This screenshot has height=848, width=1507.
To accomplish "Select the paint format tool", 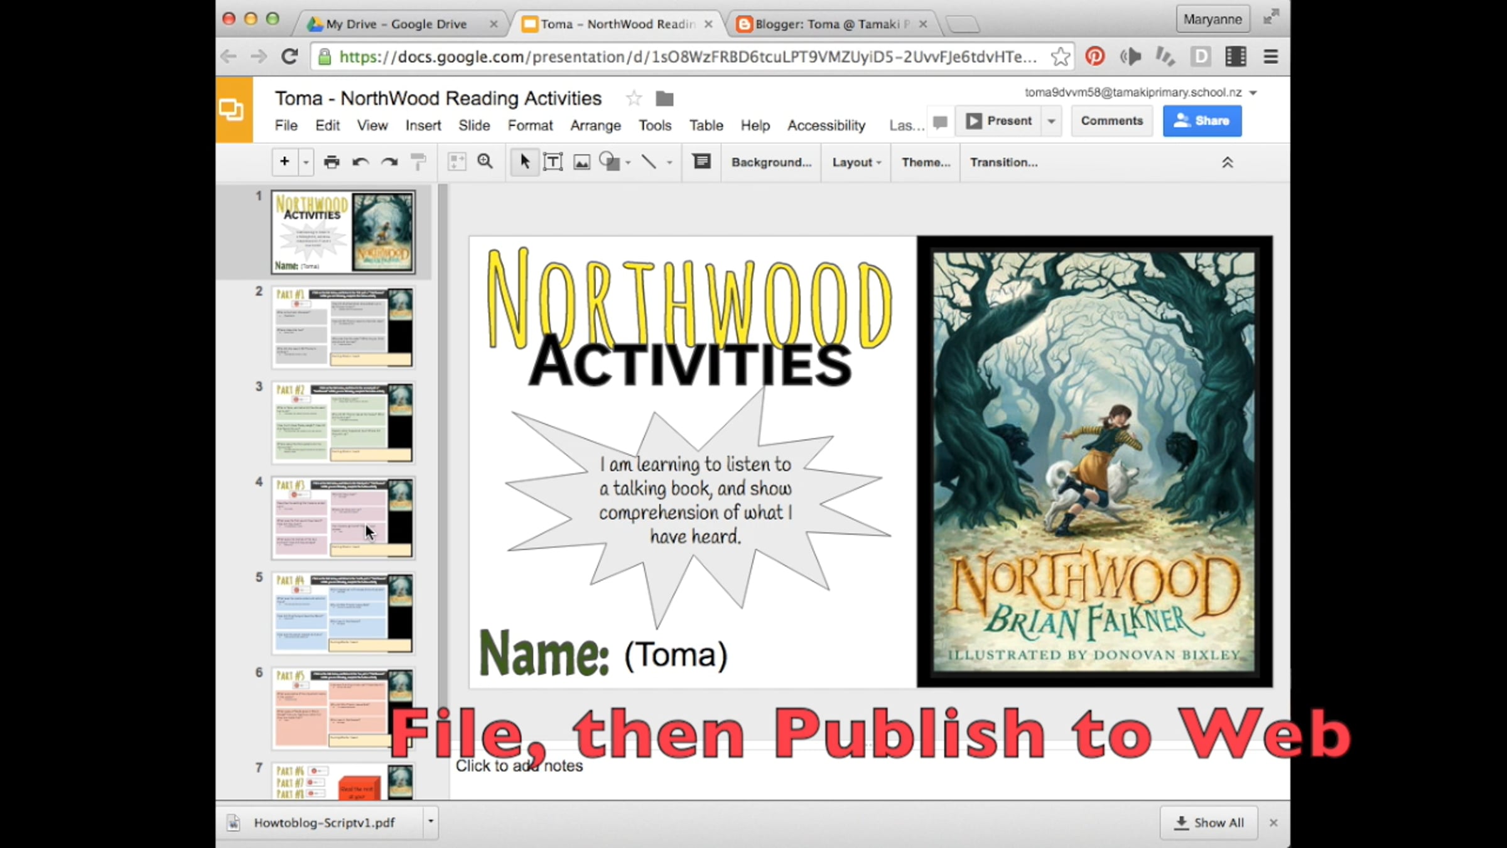I will click(x=418, y=162).
